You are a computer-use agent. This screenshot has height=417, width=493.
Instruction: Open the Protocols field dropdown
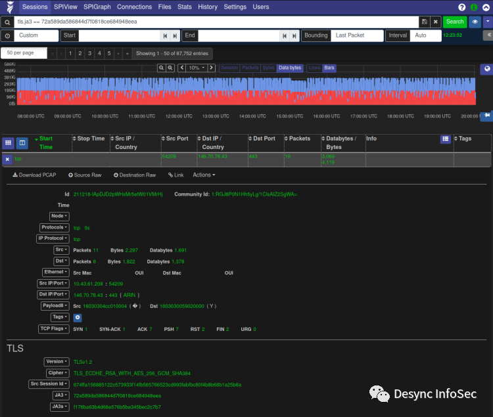tap(55, 227)
